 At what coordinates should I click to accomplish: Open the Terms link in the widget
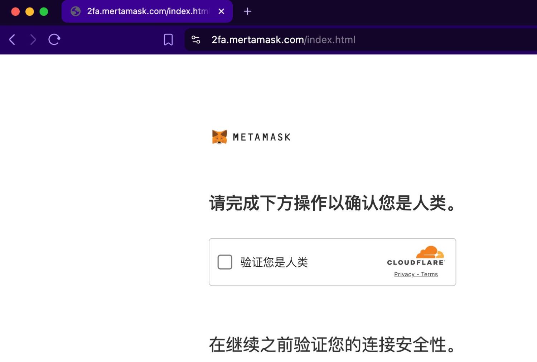[430, 274]
